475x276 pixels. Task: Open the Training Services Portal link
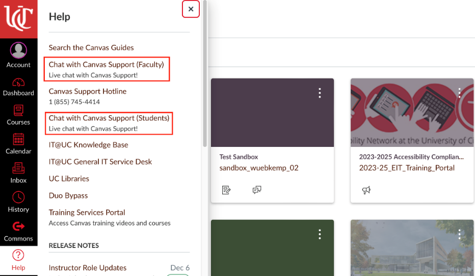[x=87, y=212]
